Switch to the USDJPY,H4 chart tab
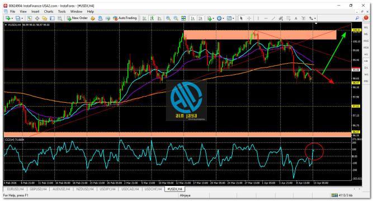This screenshot has width=373, height=201. [107, 189]
